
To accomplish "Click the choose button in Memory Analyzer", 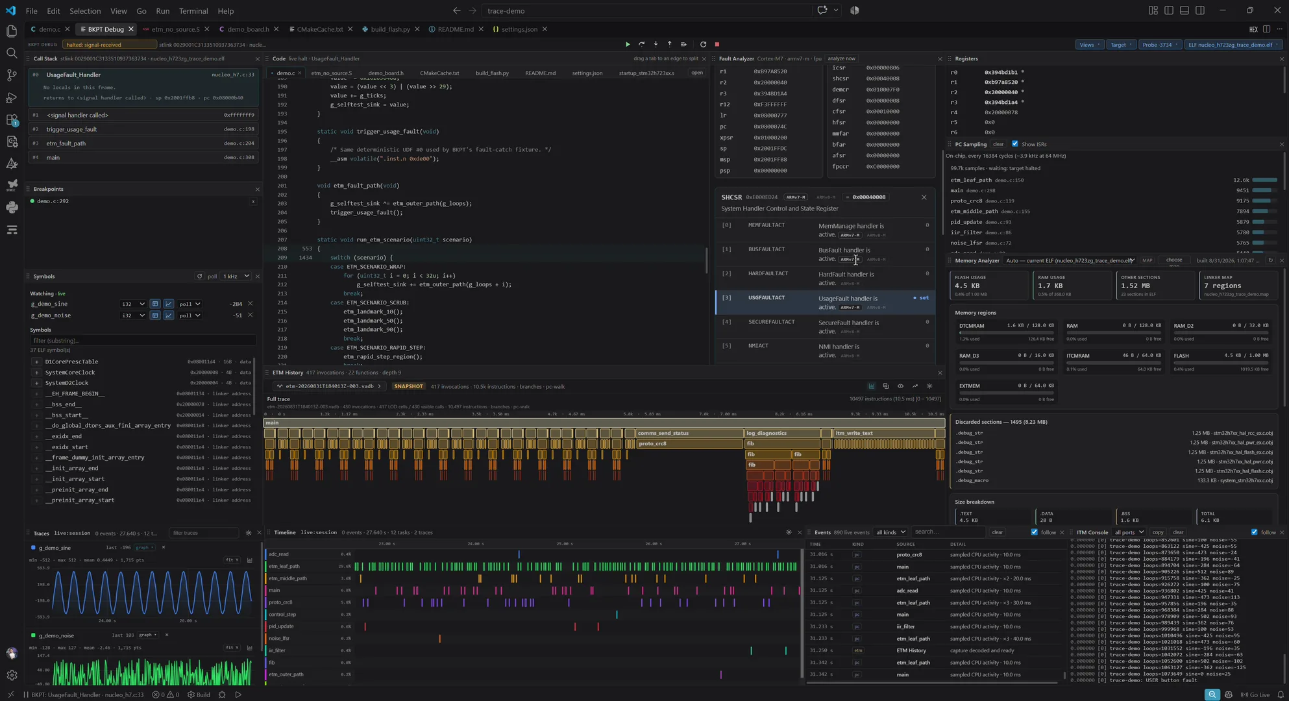I will (x=1174, y=260).
